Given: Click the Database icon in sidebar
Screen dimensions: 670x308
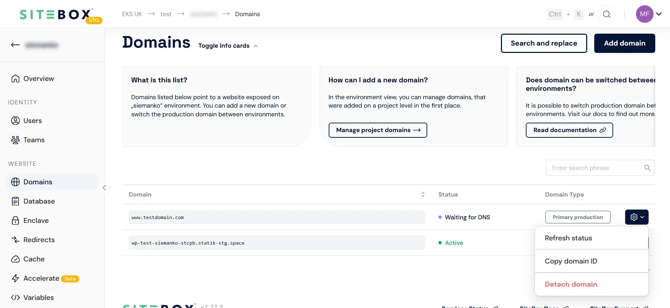Looking at the screenshot, I should pos(15,201).
